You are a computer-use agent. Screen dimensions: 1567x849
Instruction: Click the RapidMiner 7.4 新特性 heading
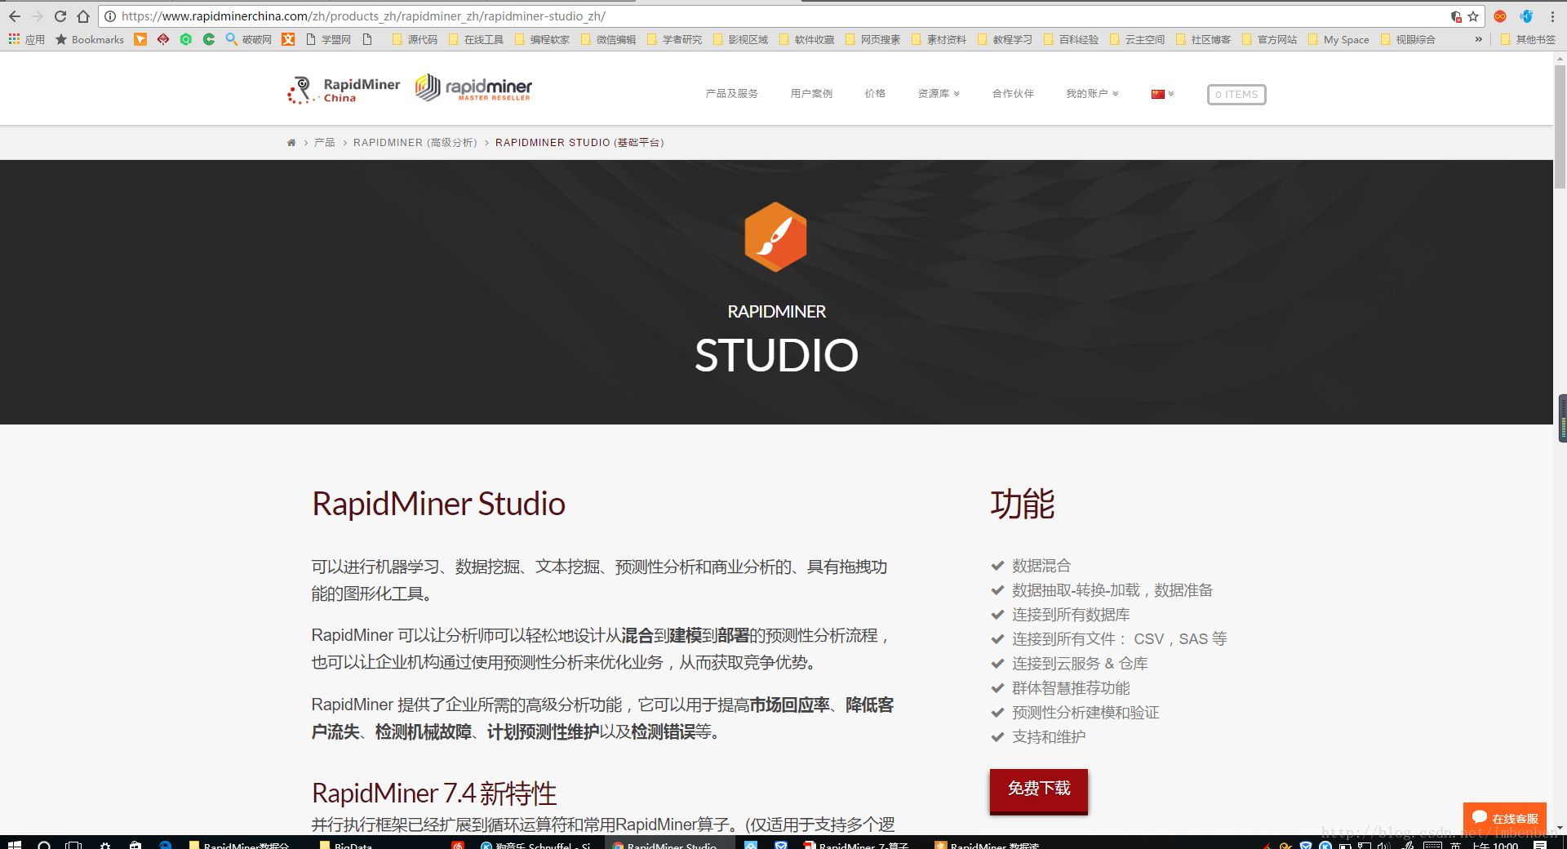pos(434,793)
